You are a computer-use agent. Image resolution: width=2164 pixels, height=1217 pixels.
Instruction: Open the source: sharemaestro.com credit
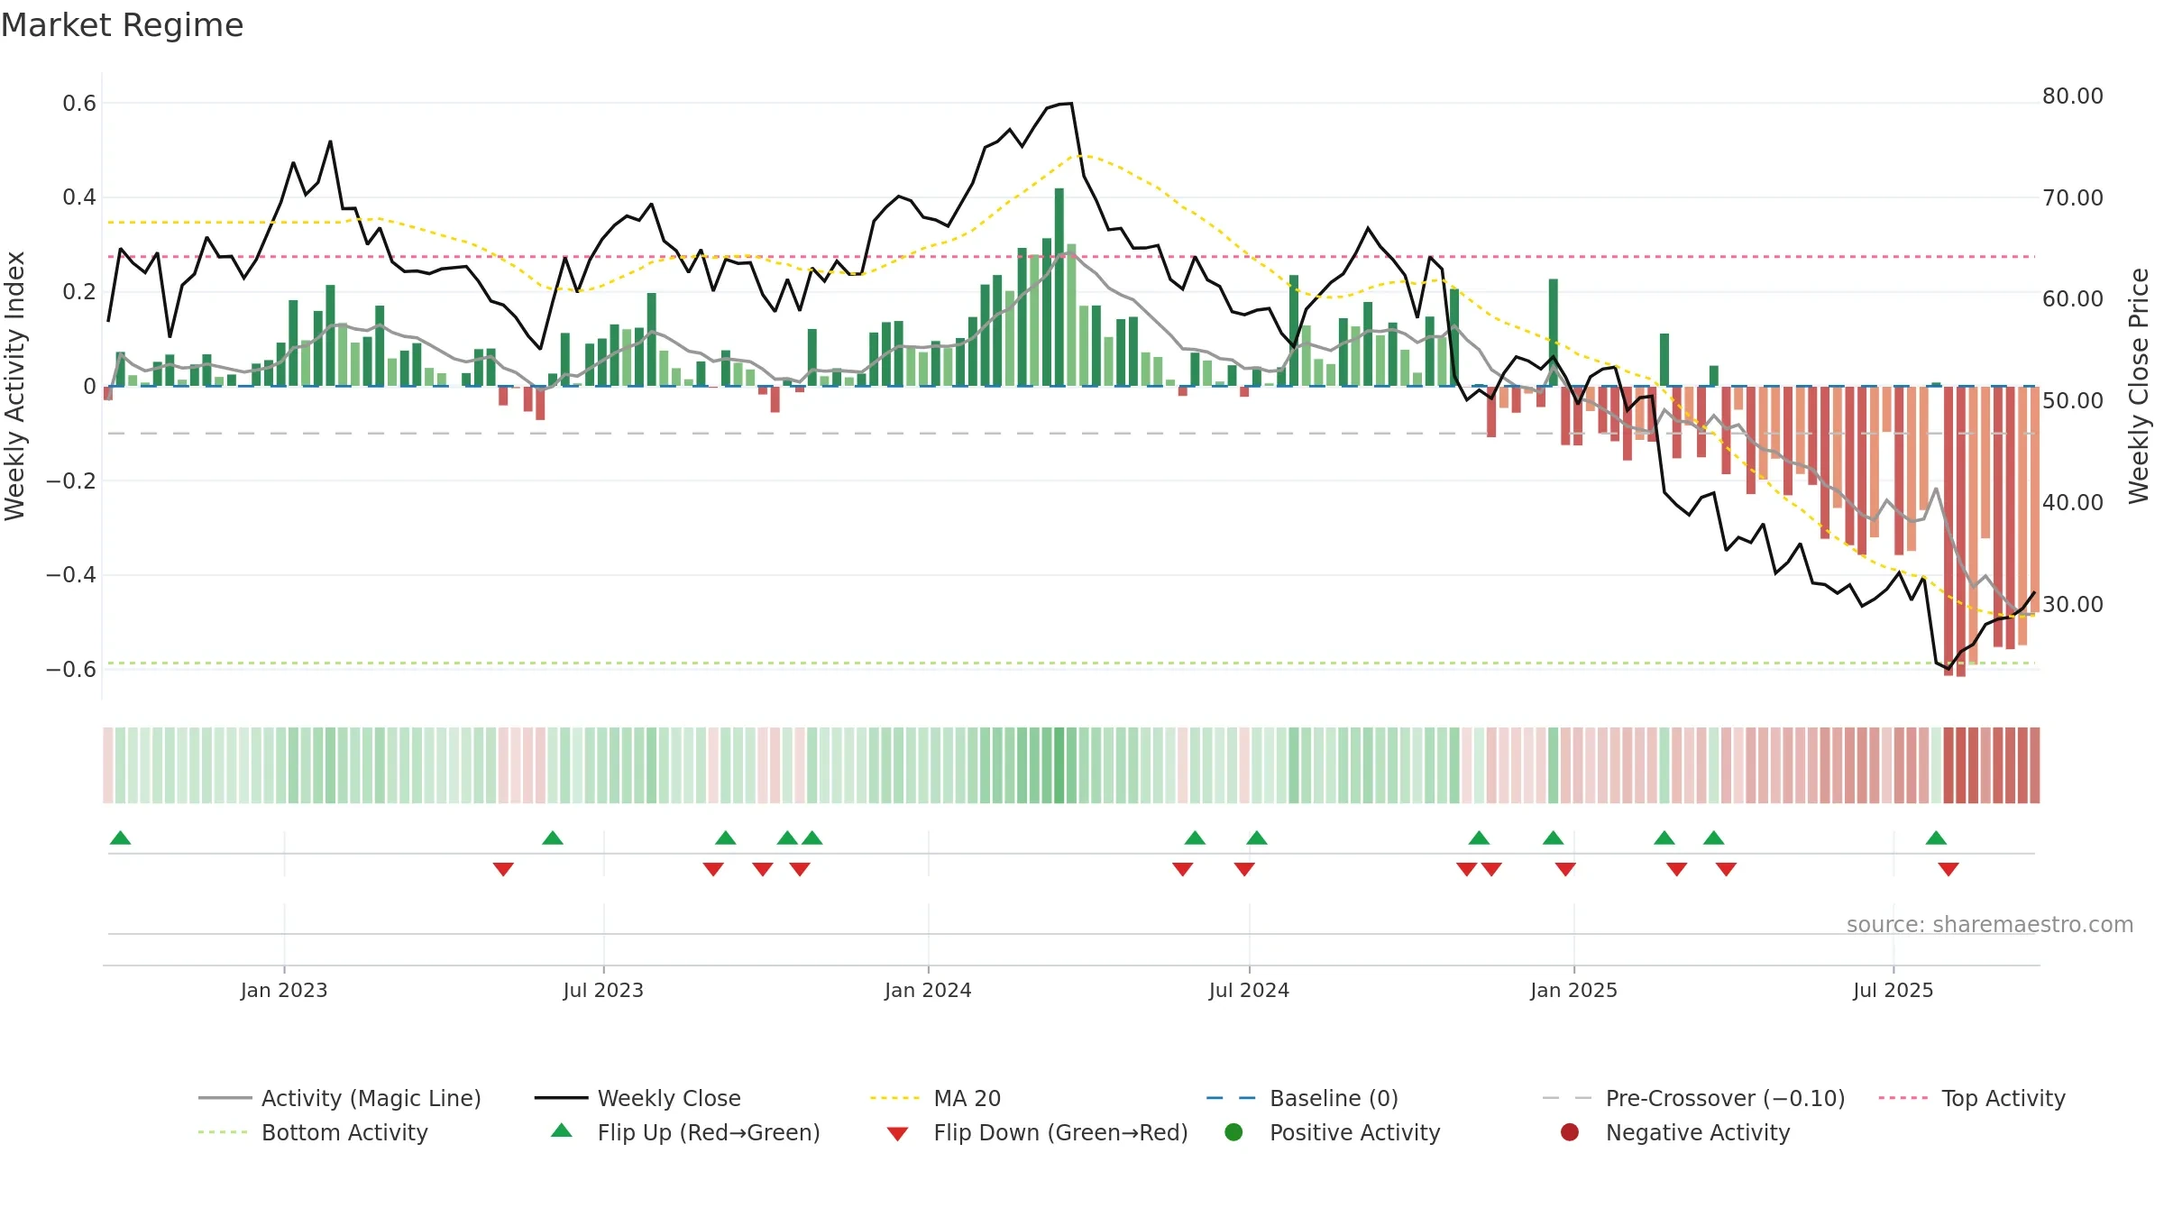1990,924
